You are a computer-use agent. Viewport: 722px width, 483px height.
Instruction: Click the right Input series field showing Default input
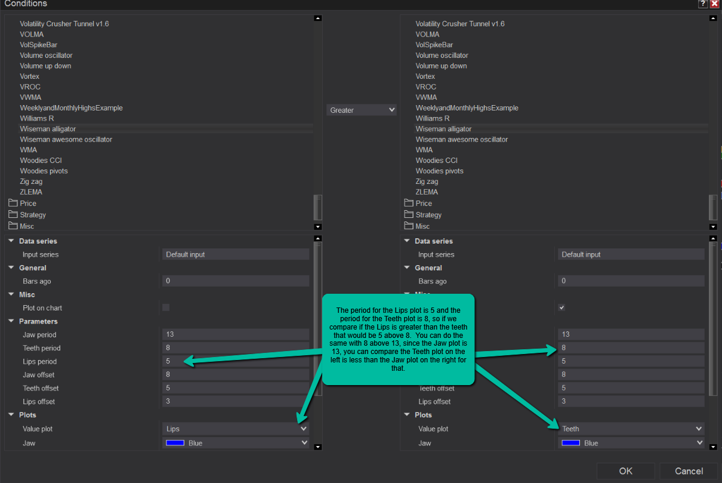click(x=631, y=254)
